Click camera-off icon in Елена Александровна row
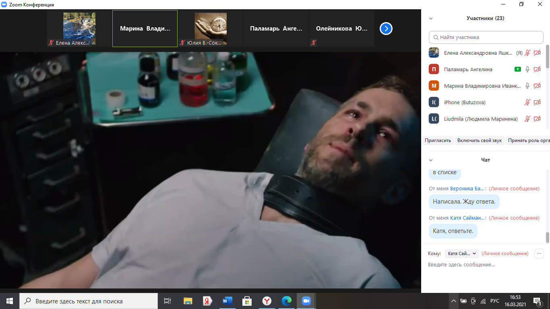Image resolution: width=550 pixels, height=309 pixels. pyautogui.click(x=537, y=53)
